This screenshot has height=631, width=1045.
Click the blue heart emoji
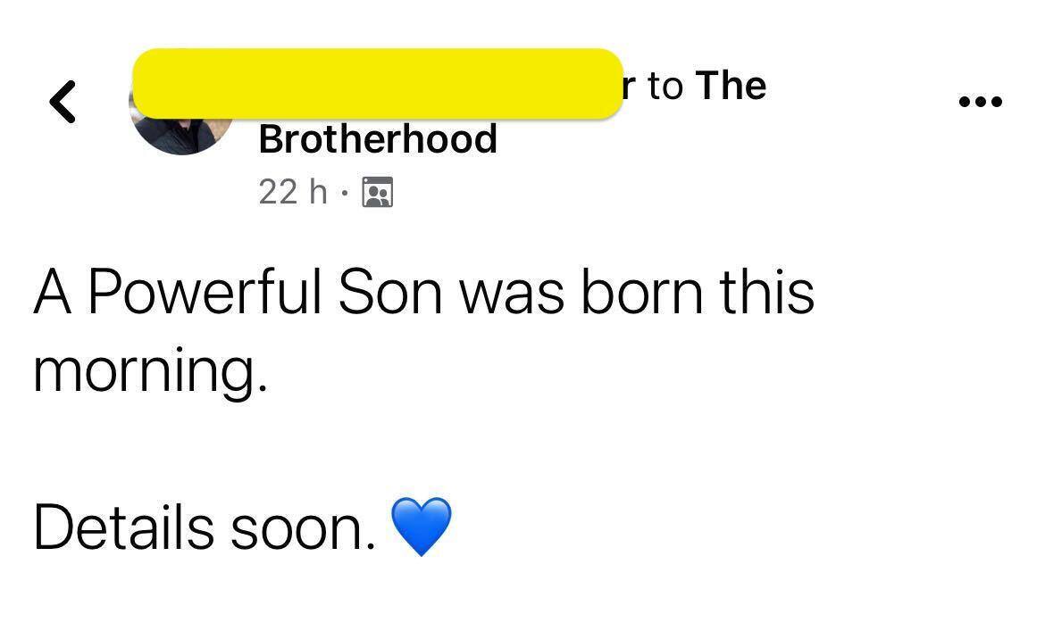tap(422, 527)
